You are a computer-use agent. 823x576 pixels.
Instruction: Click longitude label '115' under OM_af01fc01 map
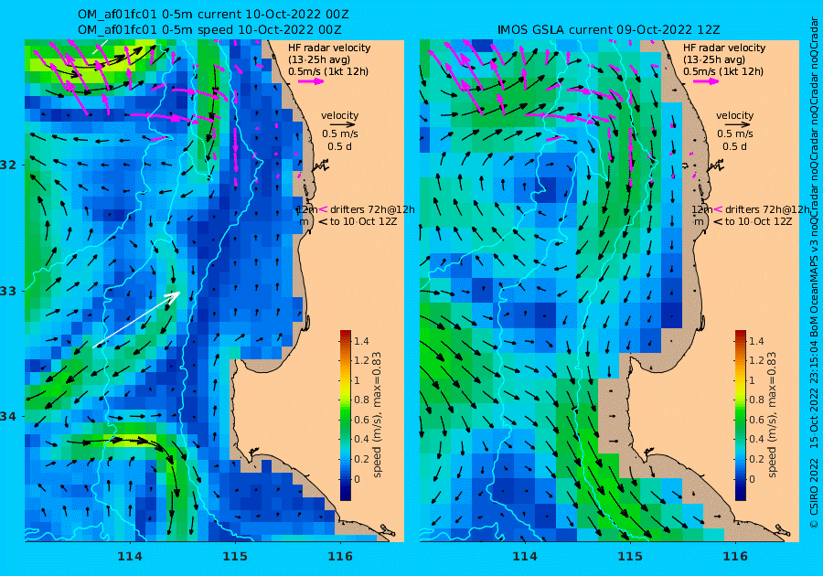pyautogui.click(x=235, y=556)
